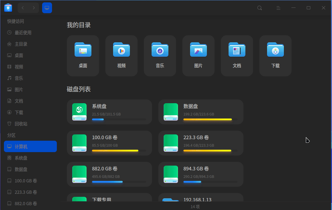Click the 290.2 GB/894.3 GB usage text
Image resolution: width=332 pixels, height=210 pixels.
tap(199, 177)
